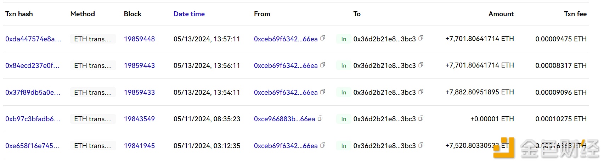
Task: View block 19843549 details
Action: [x=139, y=119]
